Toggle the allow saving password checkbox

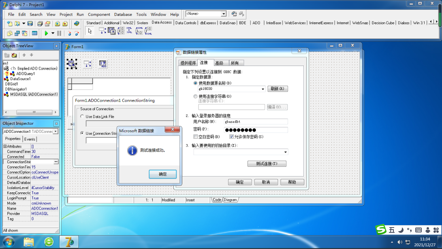point(231,136)
